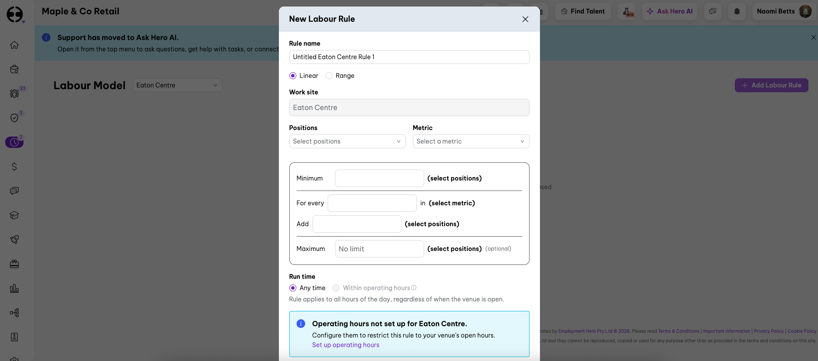Open the org chart hierarchy icon
This screenshot has width=818, height=361.
[x=14, y=313]
